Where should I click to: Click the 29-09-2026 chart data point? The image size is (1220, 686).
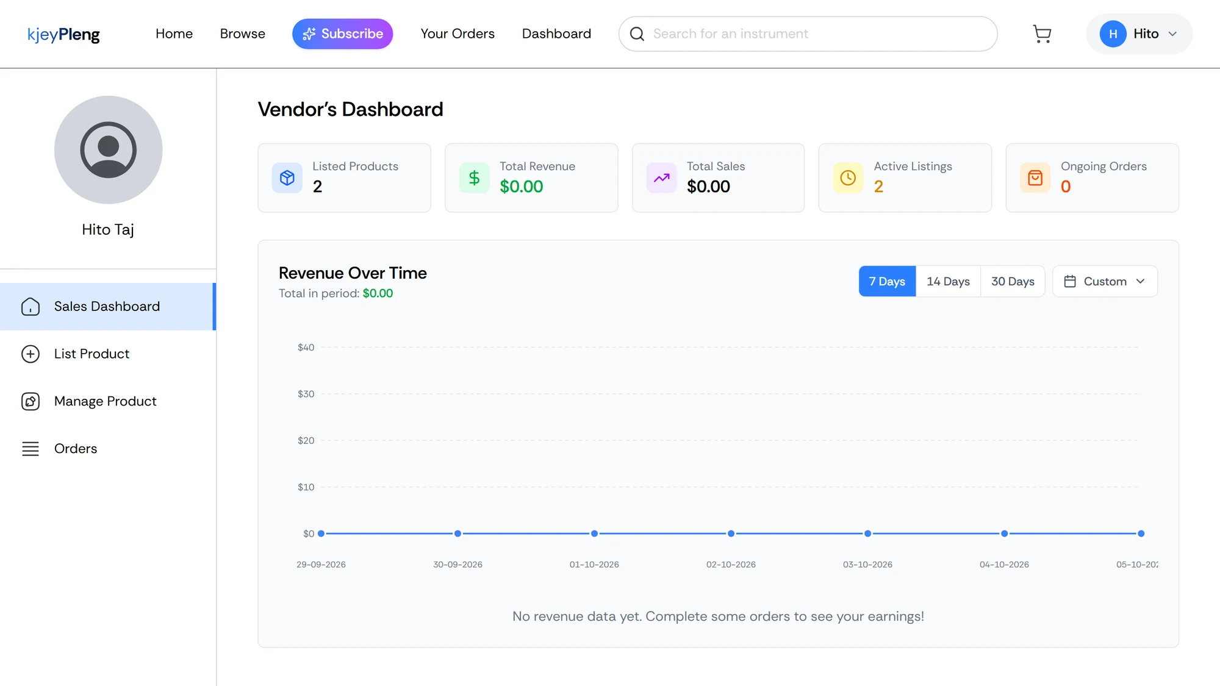pos(321,534)
